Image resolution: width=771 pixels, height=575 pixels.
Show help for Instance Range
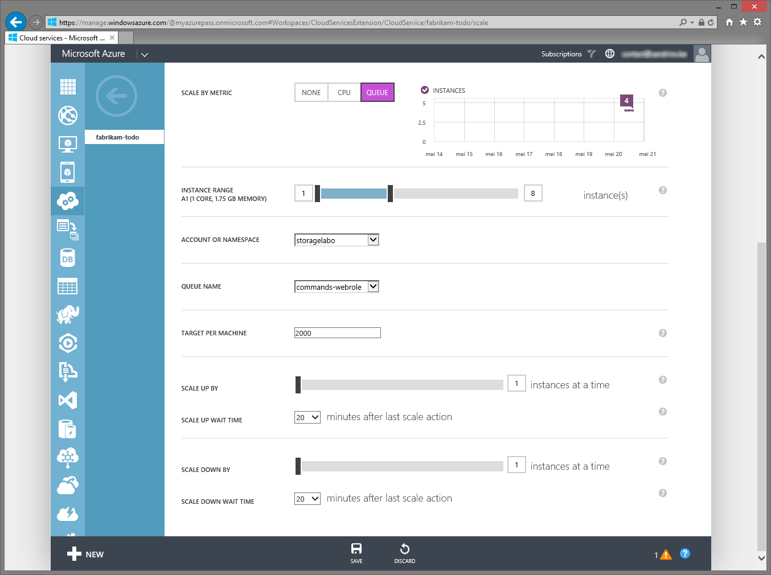663,190
